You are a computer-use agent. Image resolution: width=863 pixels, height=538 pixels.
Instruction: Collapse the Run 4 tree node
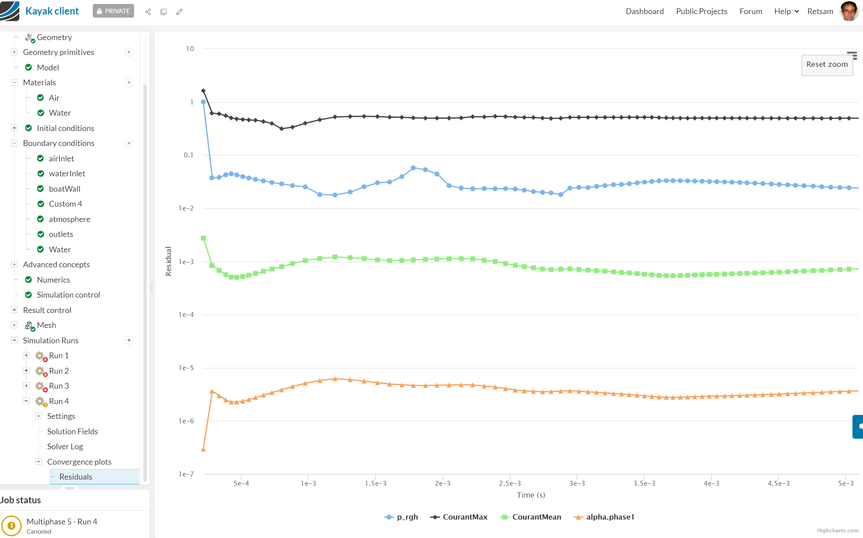click(26, 401)
